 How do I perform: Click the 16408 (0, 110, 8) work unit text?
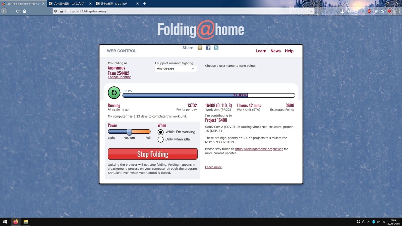pos(218,105)
